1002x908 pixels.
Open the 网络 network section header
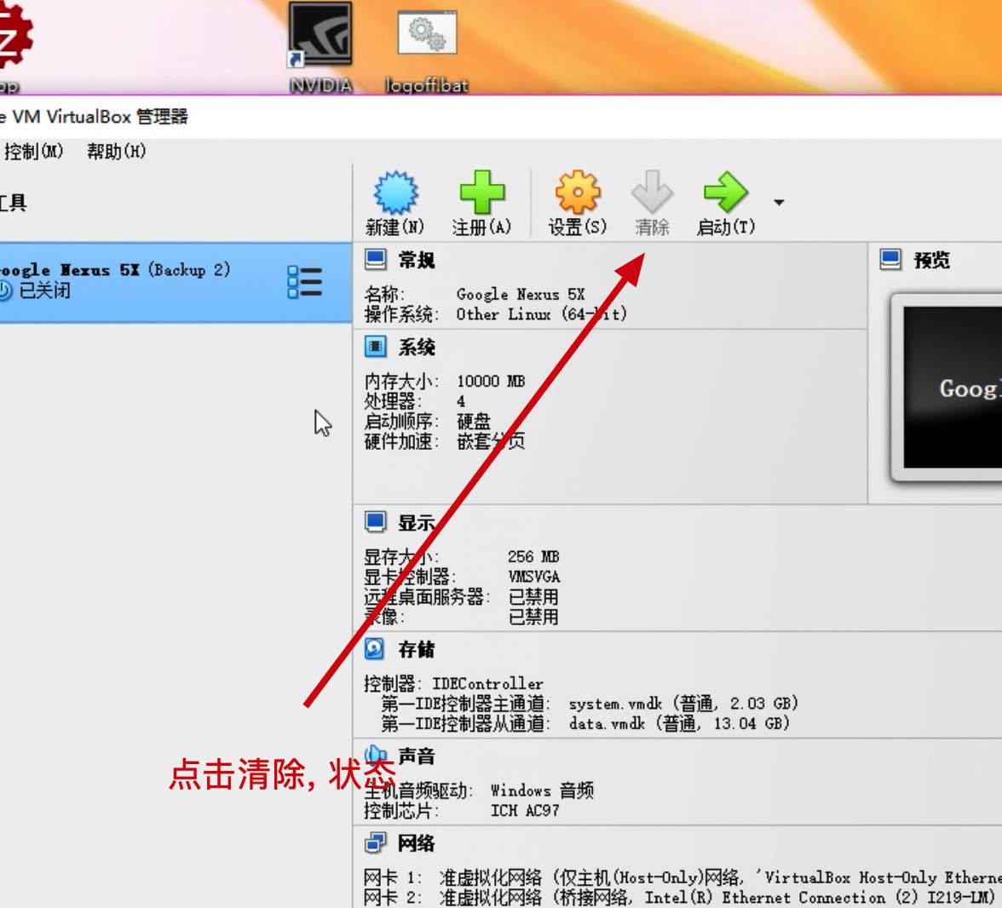coord(417,843)
